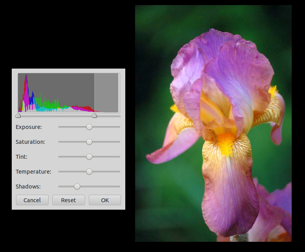The height and width of the screenshot is (252, 305).
Task: Click the Exposure label
Action: (x=29, y=127)
